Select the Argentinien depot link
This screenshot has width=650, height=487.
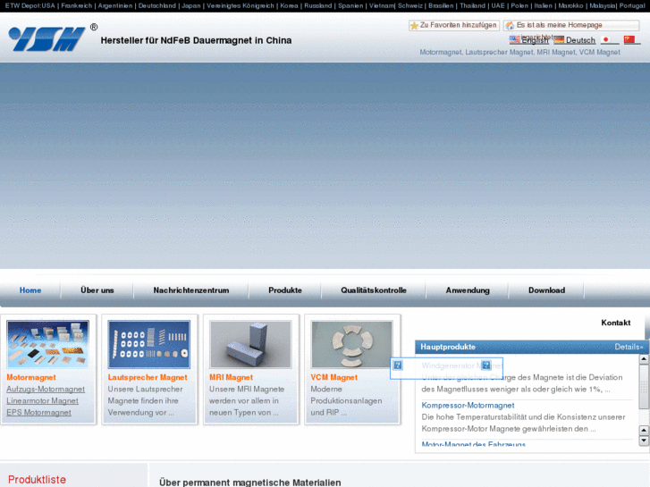tap(115, 5)
